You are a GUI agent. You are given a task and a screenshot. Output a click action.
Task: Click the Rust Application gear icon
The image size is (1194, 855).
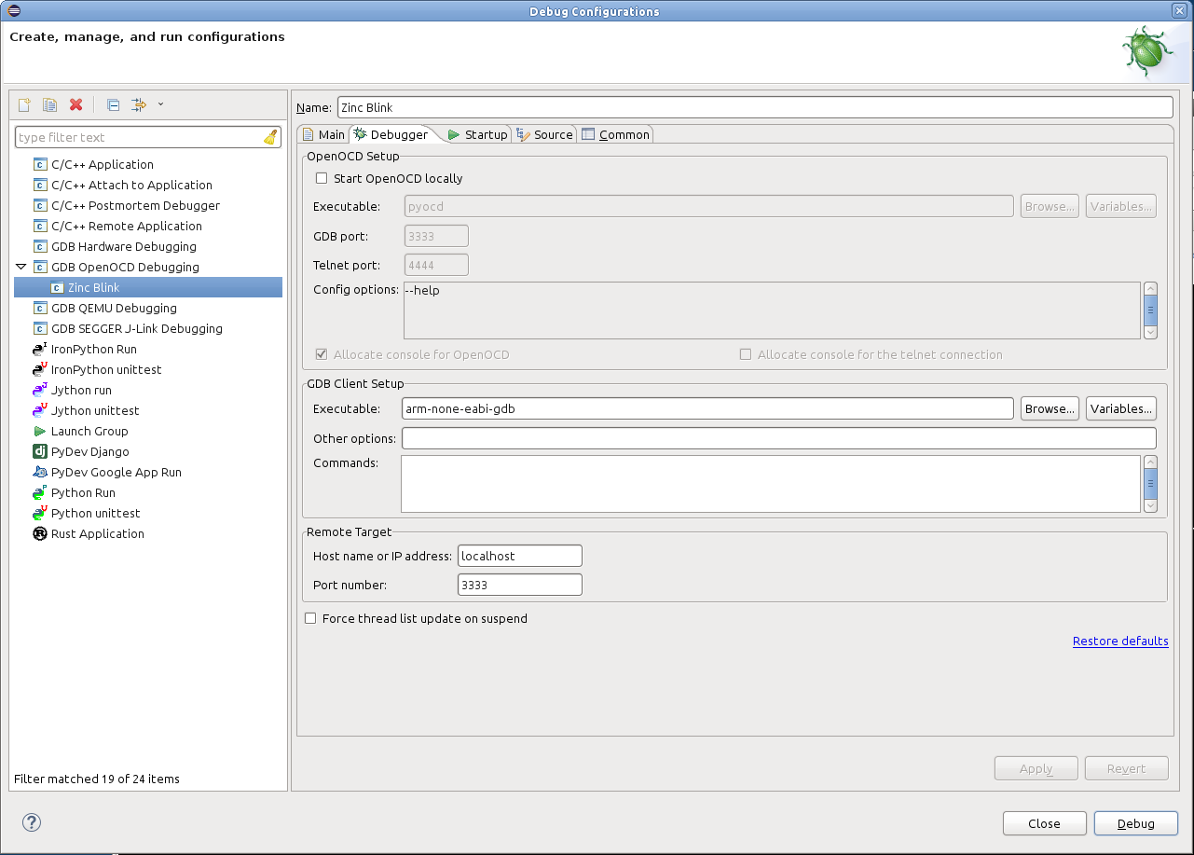point(40,533)
